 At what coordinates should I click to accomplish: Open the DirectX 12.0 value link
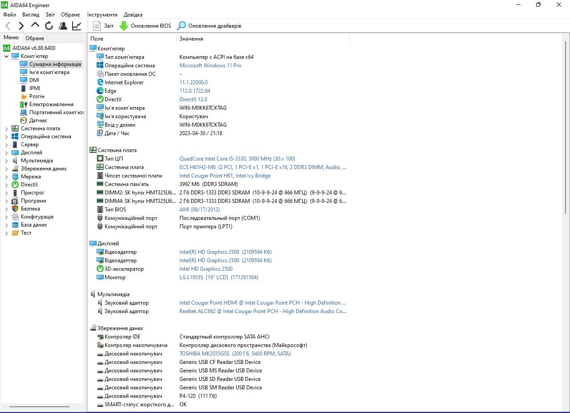click(193, 99)
